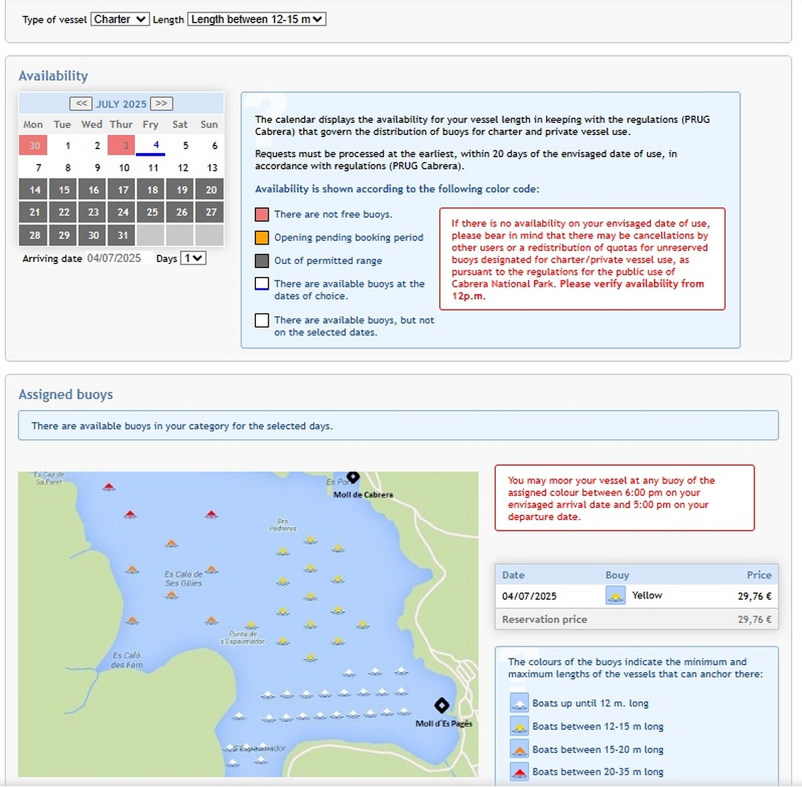Choose July 10 on the calendar
This screenshot has height=787, width=802.
tap(124, 168)
